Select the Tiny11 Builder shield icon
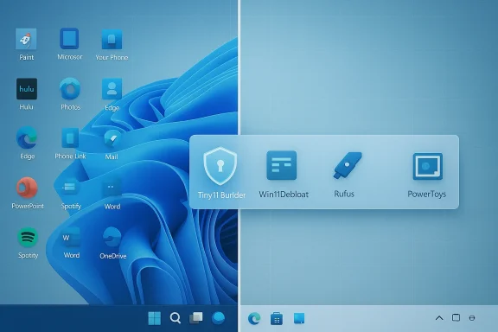Screen dimensions: 498x332 click(x=220, y=166)
